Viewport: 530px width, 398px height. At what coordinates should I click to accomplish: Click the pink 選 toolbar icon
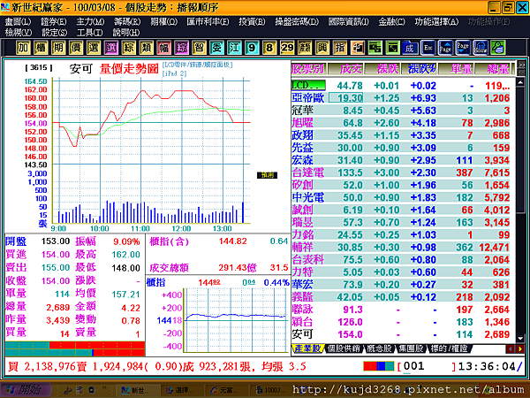pos(111,48)
